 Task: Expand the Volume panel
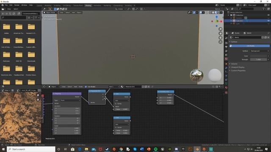(234, 64)
